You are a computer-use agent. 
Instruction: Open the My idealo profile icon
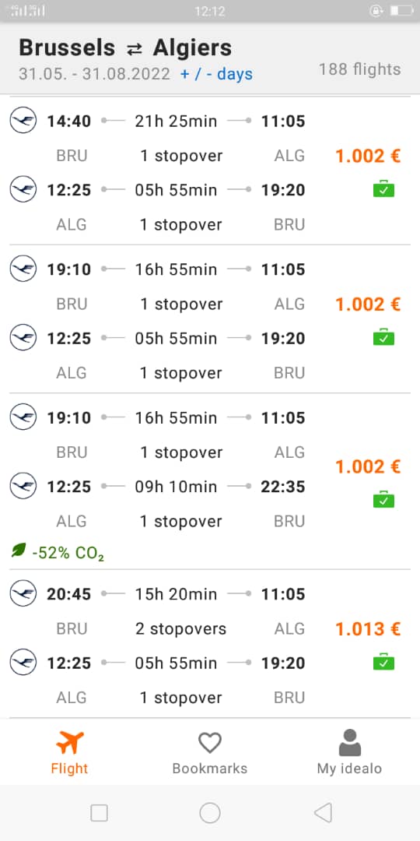tap(350, 743)
